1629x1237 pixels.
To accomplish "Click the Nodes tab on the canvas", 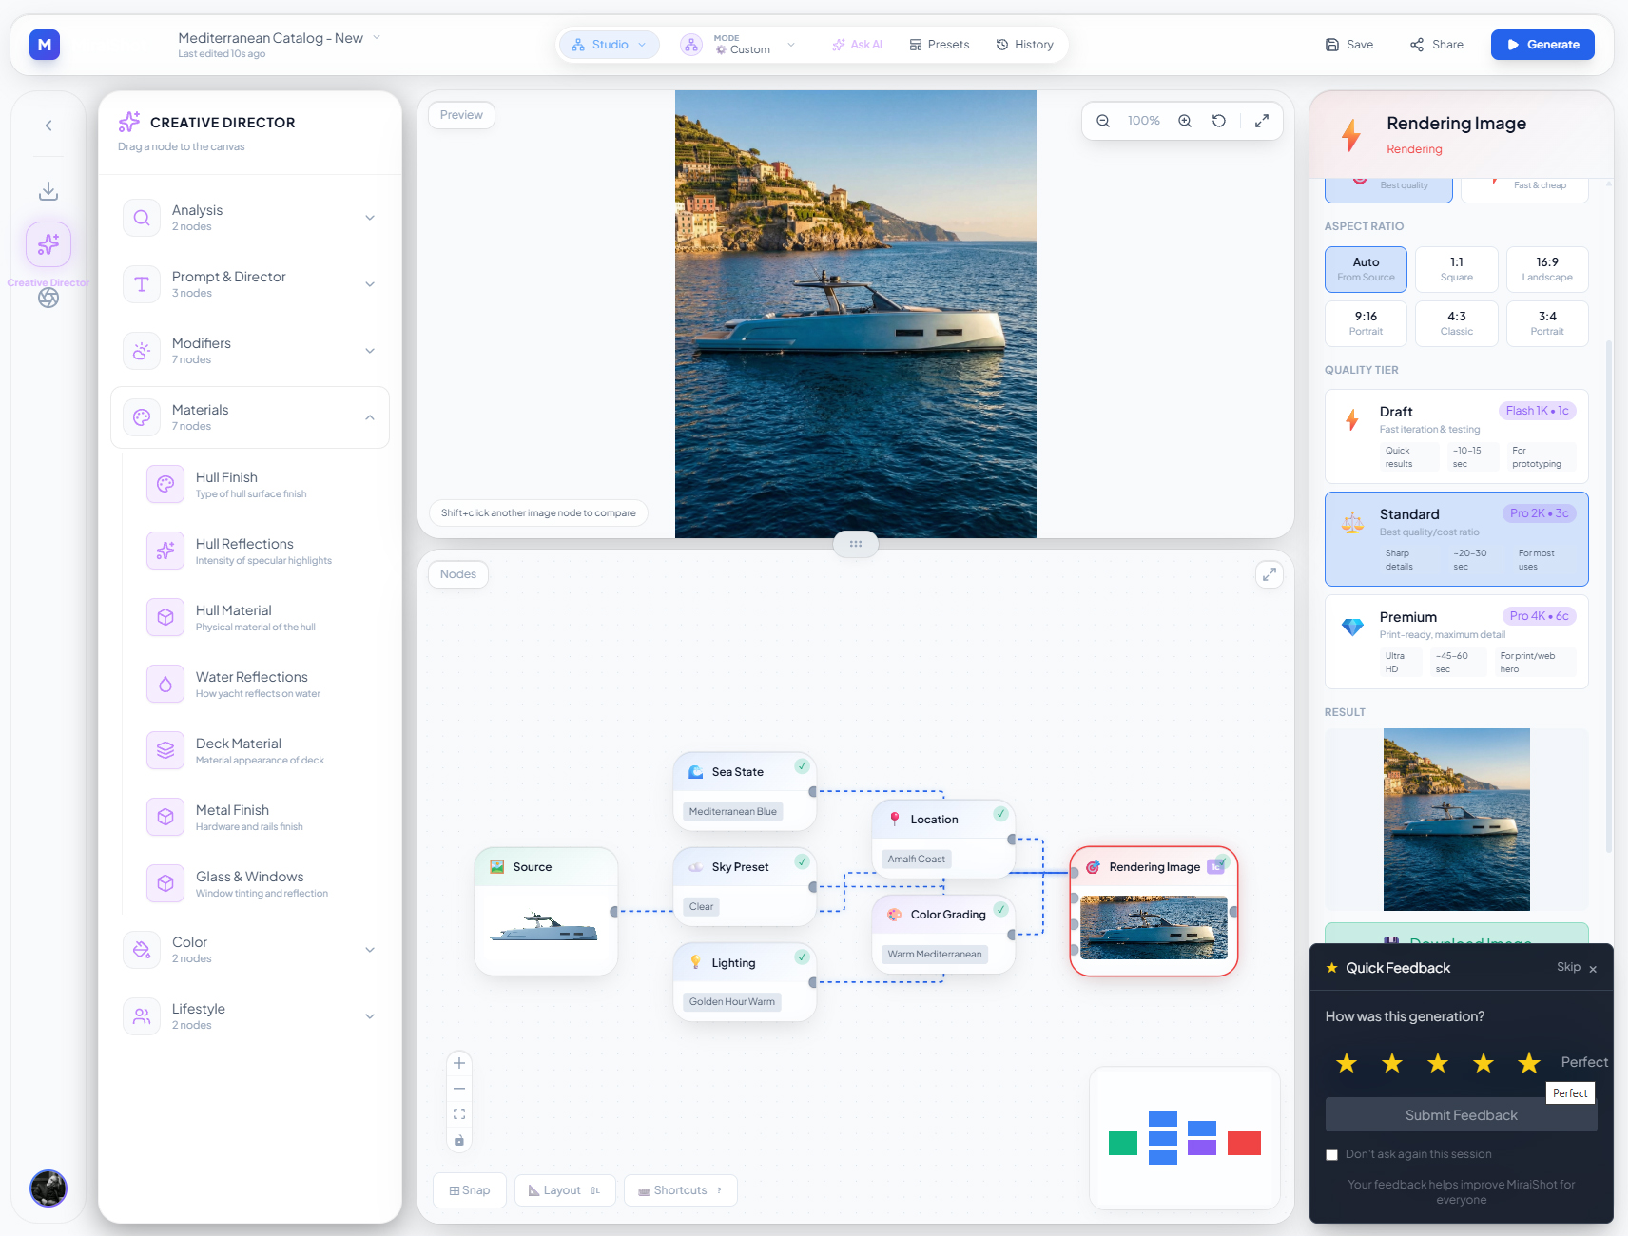I will 457,573.
